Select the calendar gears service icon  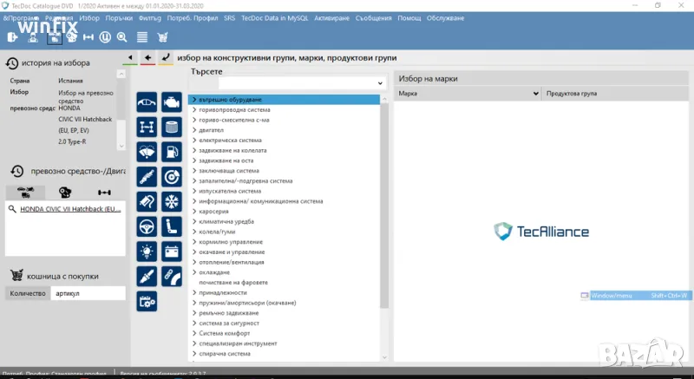point(147,301)
